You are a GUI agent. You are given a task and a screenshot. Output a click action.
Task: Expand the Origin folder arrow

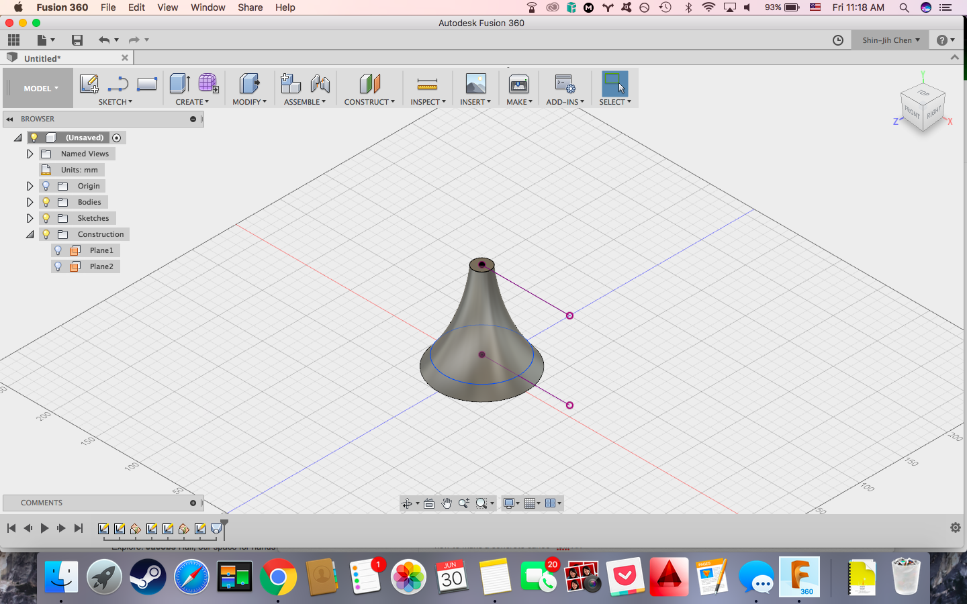(x=30, y=186)
